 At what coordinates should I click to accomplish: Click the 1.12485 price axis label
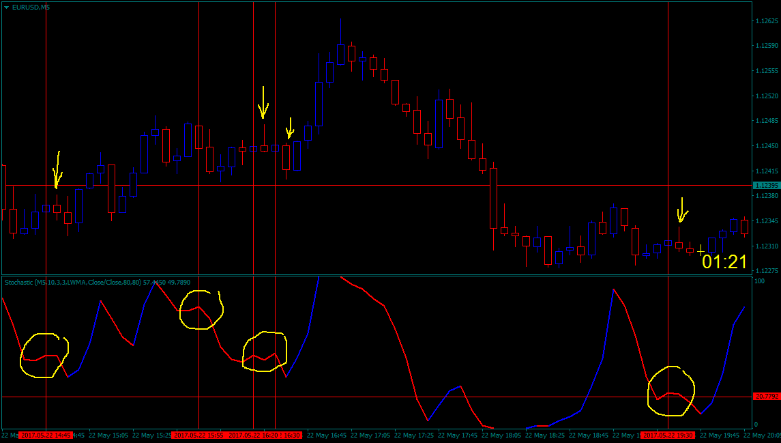click(767, 121)
